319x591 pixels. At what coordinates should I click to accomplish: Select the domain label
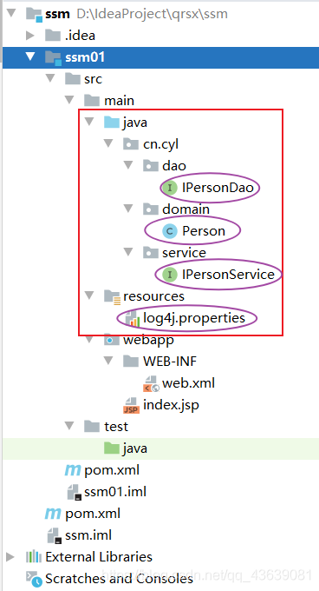click(x=186, y=209)
